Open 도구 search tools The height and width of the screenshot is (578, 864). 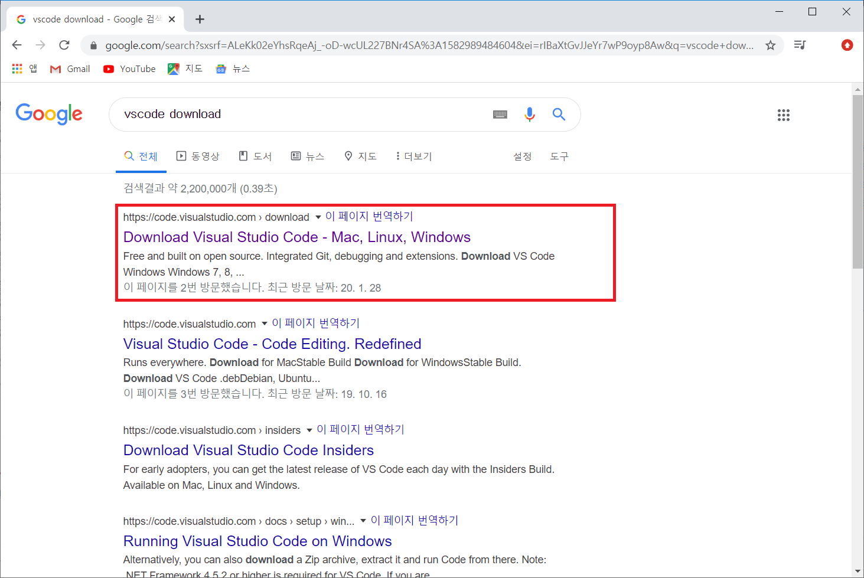[x=559, y=156]
